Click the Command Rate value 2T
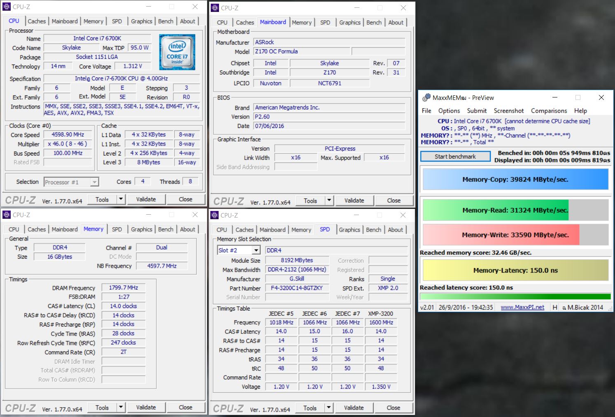The width and height of the screenshot is (615, 417). click(123, 352)
